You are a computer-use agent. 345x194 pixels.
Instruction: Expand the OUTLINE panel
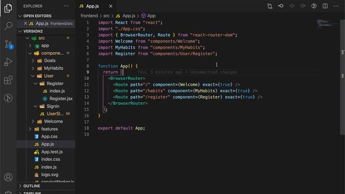coord(32,186)
